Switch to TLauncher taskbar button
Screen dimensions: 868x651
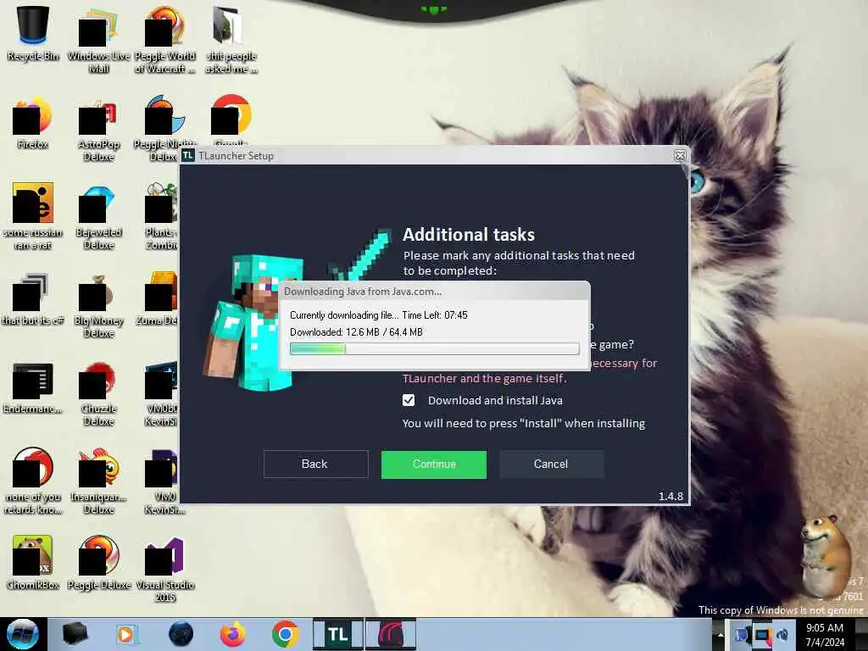[x=337, y=634]
